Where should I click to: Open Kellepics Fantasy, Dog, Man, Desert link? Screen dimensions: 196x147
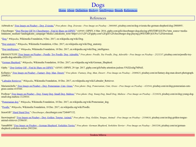point(38,73)
